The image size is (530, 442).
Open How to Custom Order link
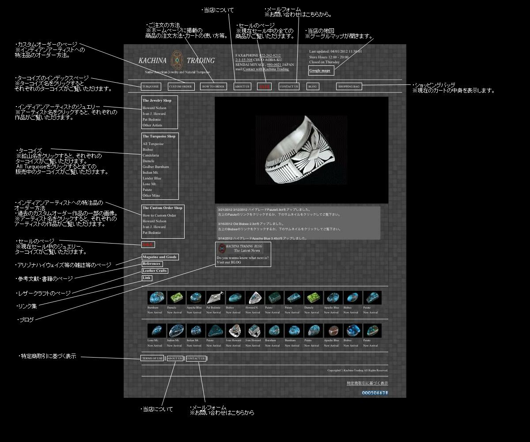pyautogui.click(x=159, y=215)
